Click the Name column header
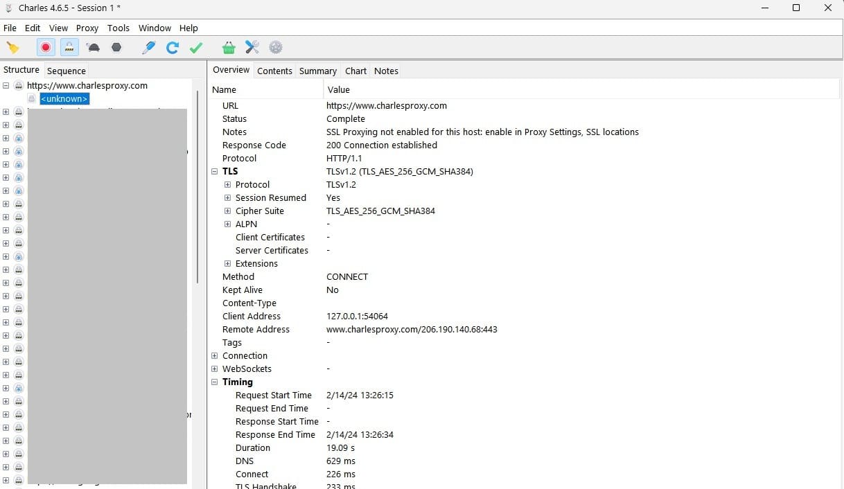The width and height of the screenshot is (844, 489). [266, 89]
